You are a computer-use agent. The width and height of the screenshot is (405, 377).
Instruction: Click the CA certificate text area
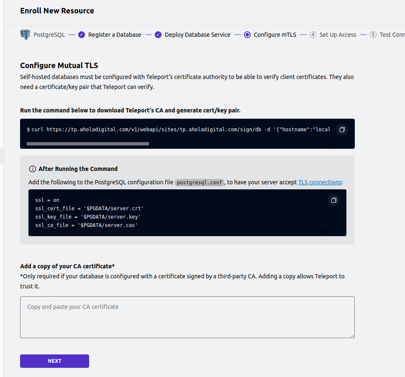(187, 317)
